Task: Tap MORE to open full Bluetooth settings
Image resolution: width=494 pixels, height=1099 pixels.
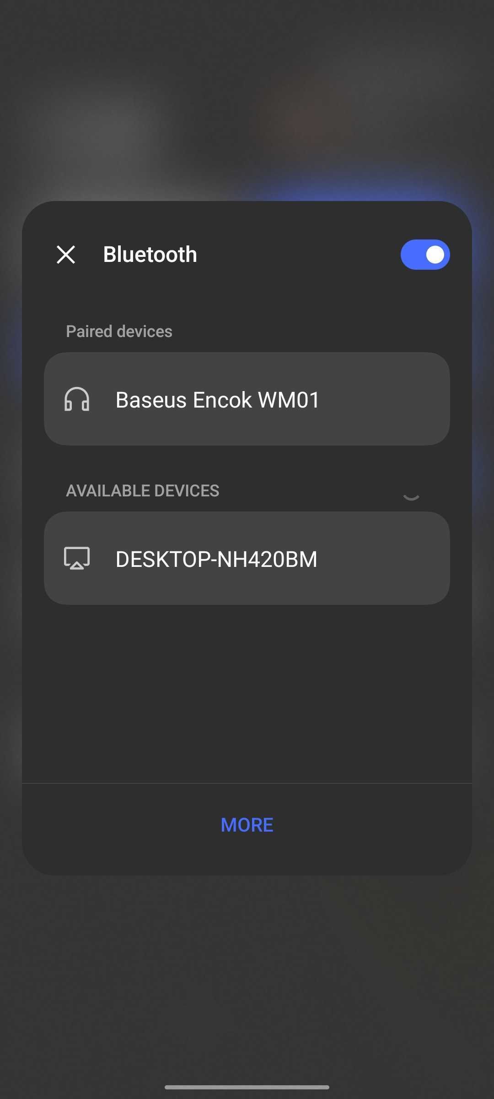Action: coord(247,825)
